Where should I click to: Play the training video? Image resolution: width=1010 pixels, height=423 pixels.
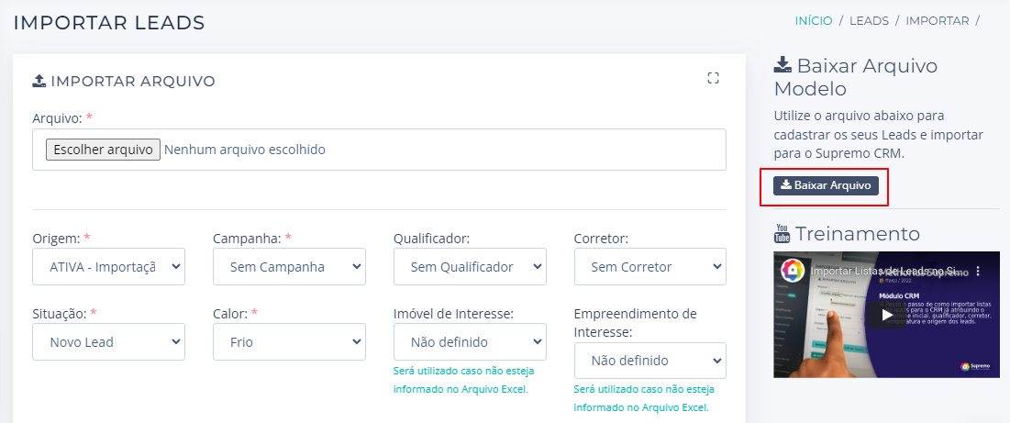point(886,314)
